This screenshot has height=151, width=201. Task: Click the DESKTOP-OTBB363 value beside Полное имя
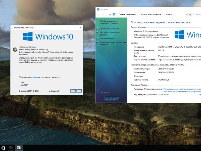(166, 72)
